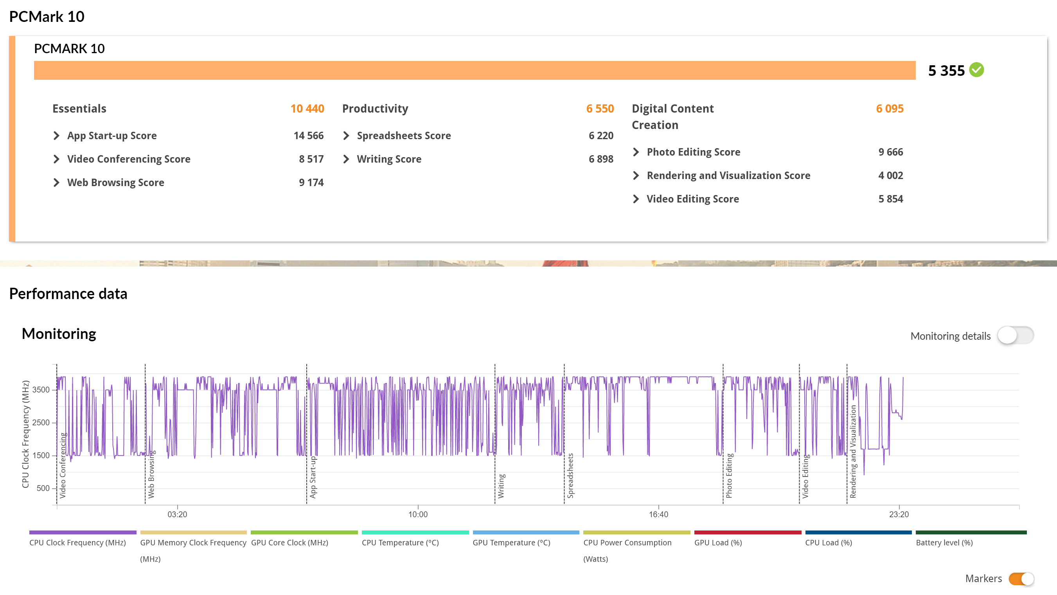Expand the Web Browsing Score row

(57, 183)
